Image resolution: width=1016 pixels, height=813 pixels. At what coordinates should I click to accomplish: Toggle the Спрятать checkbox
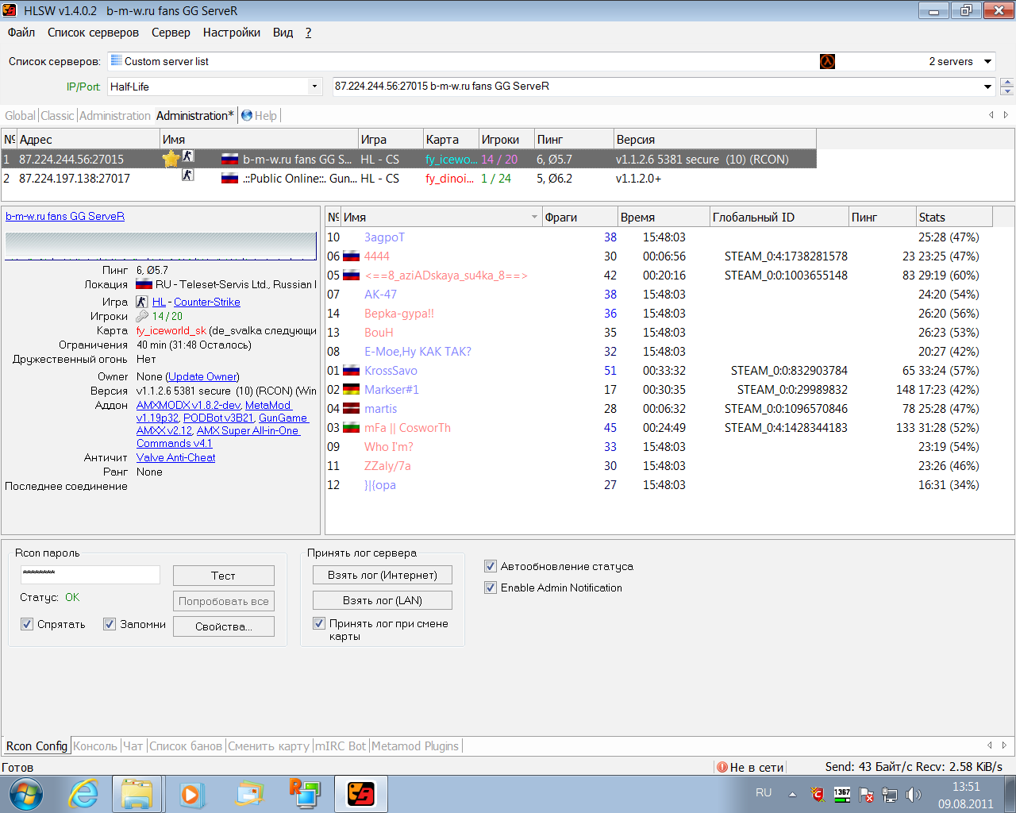(27, 624)
